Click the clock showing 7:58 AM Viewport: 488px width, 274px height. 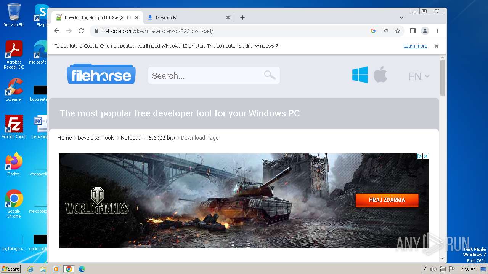coord(469,269)
